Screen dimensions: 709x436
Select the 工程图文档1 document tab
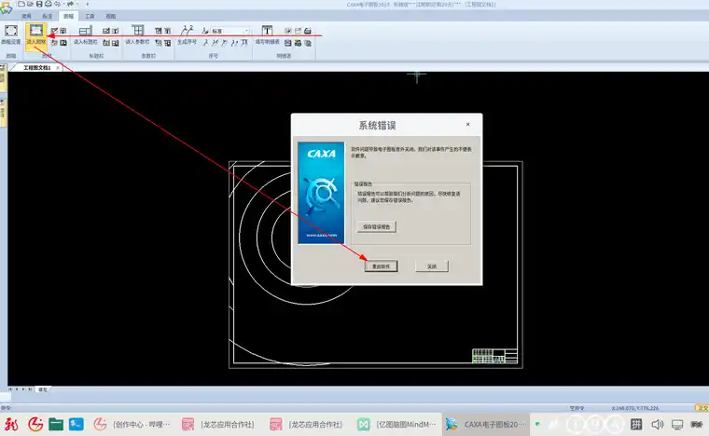[x=36, y=68]
